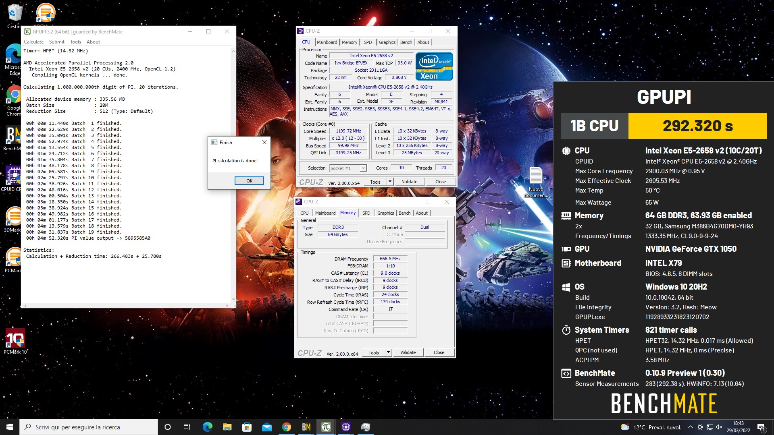This screenshot has width=774, height=435.
Task: Click Close button in bottom CPU-Z window
Action: click(x=439, y=352)
